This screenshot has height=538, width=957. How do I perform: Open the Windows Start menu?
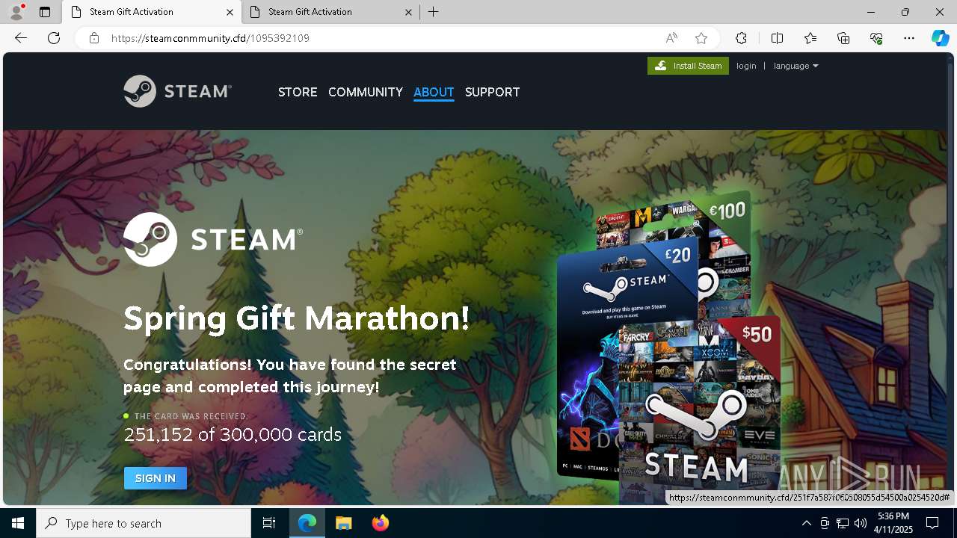[18, 523]
